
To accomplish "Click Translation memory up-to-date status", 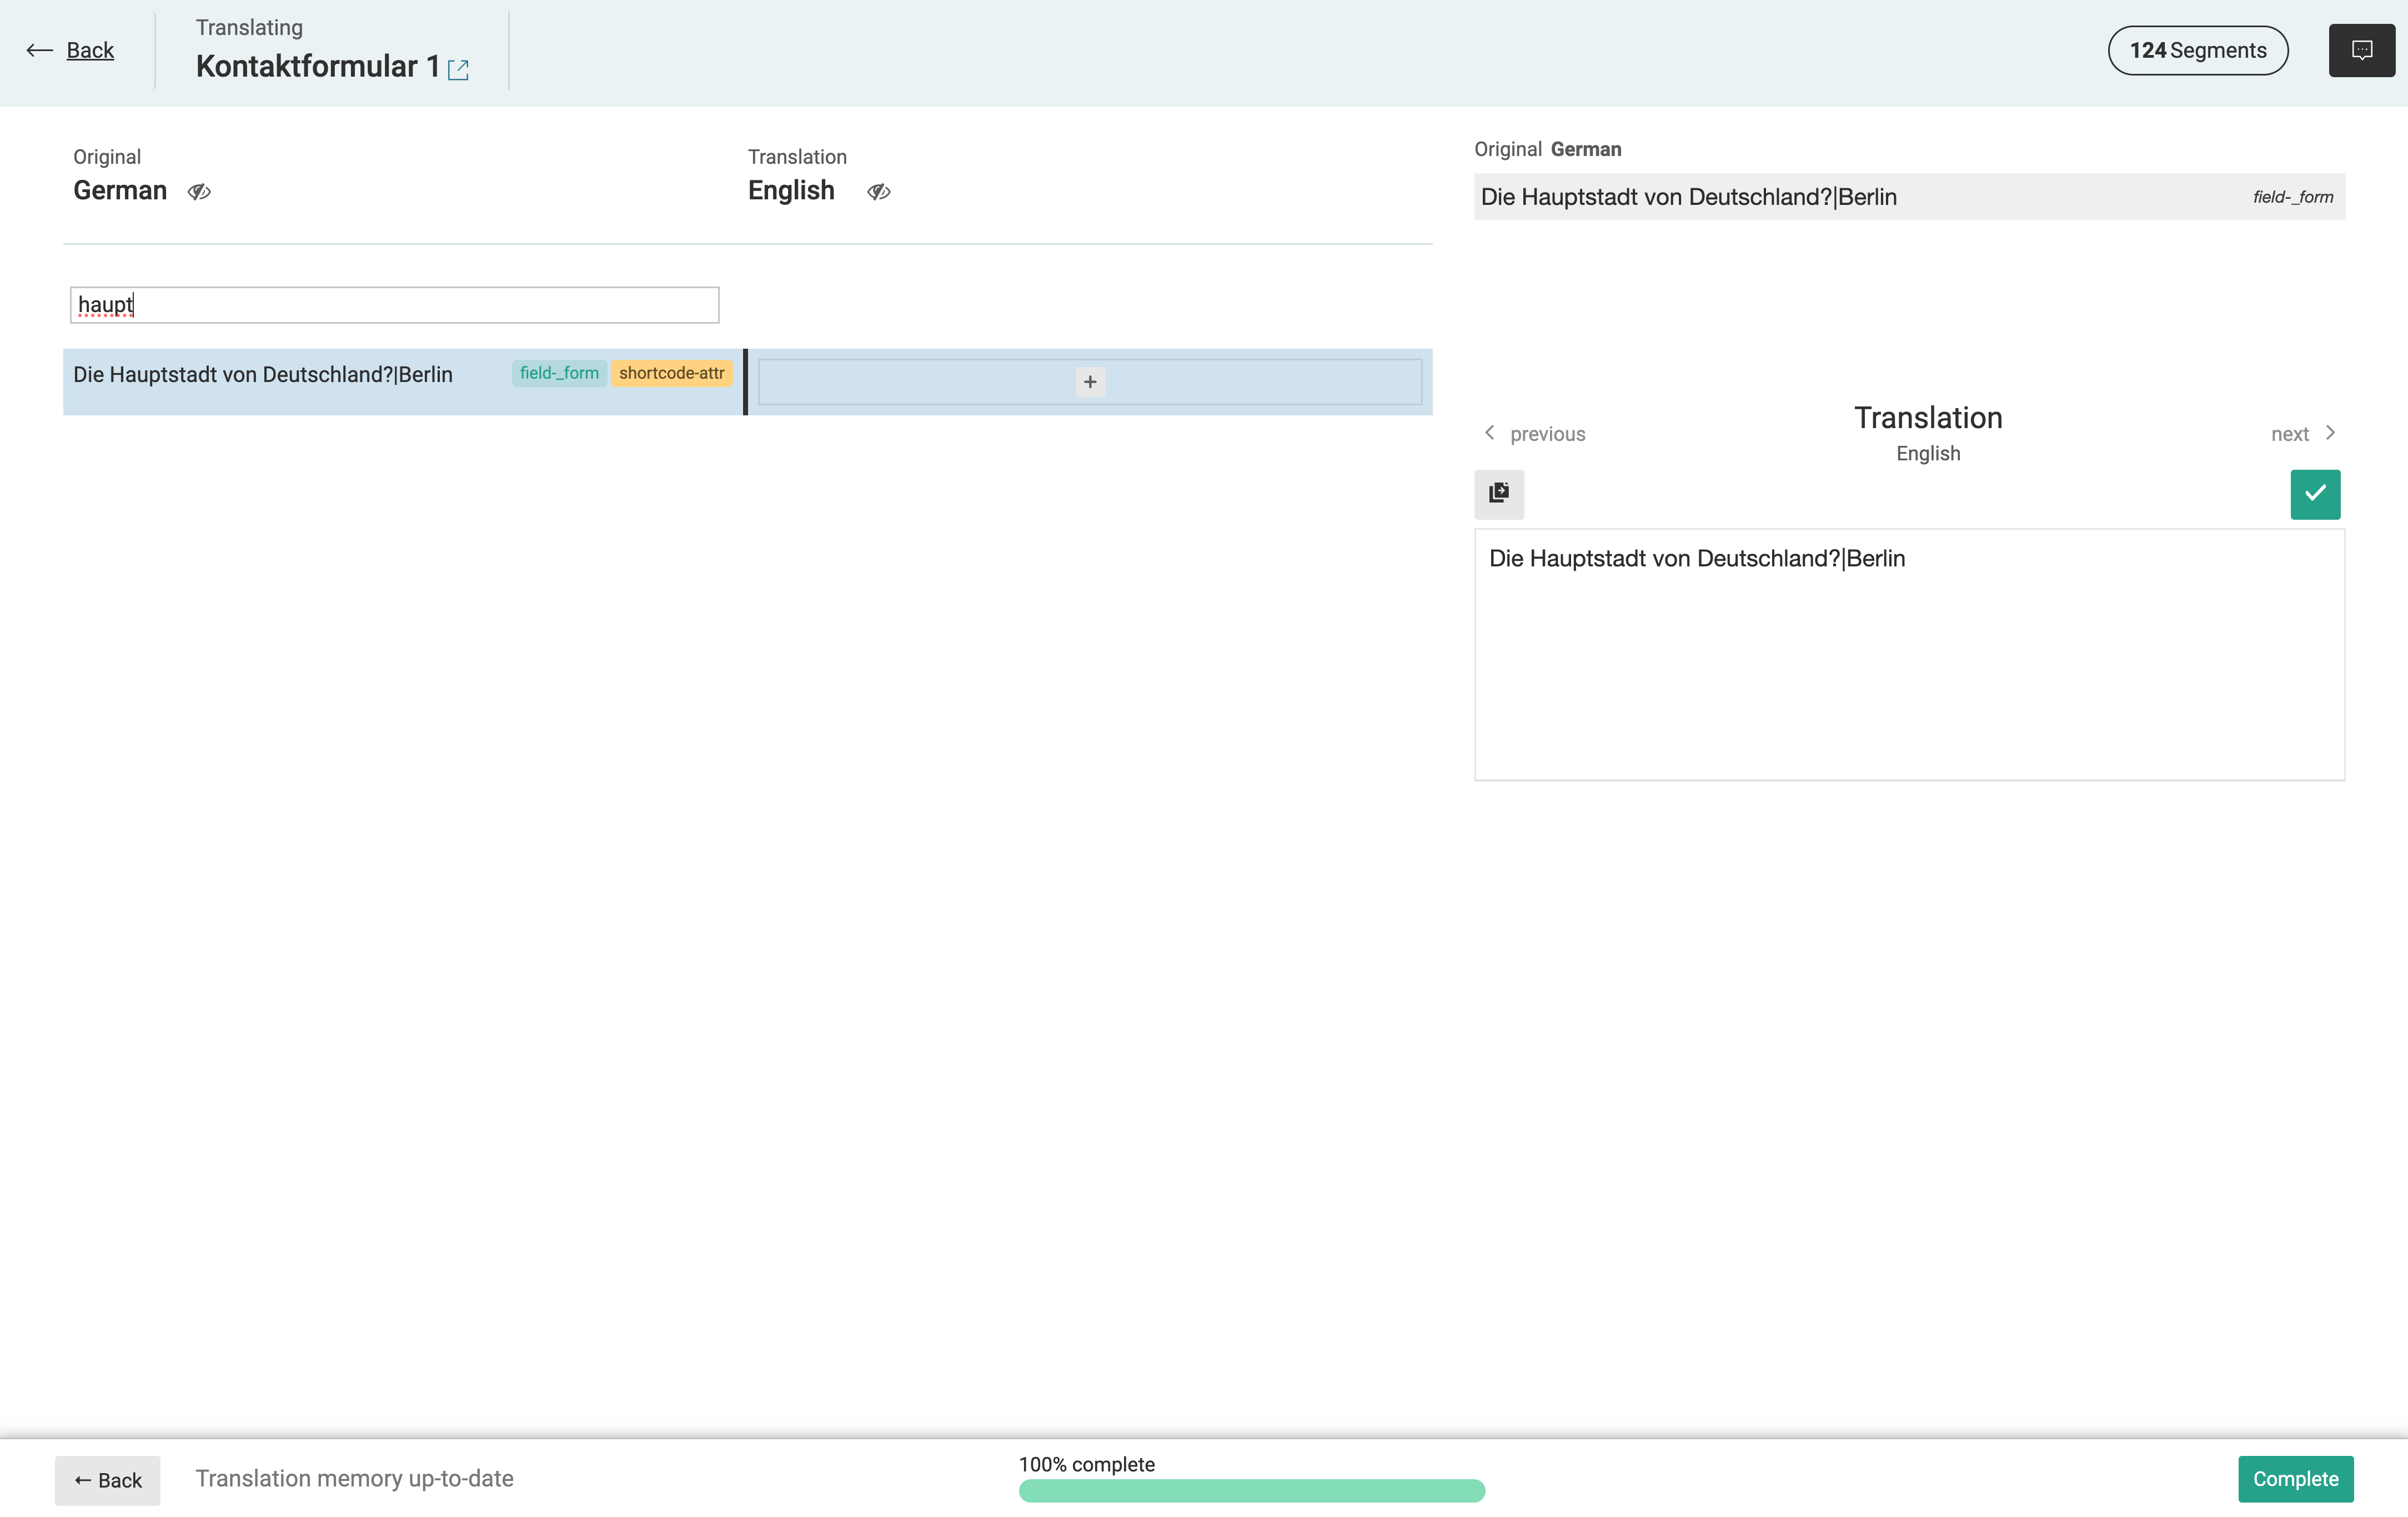I will [354, 1478].
